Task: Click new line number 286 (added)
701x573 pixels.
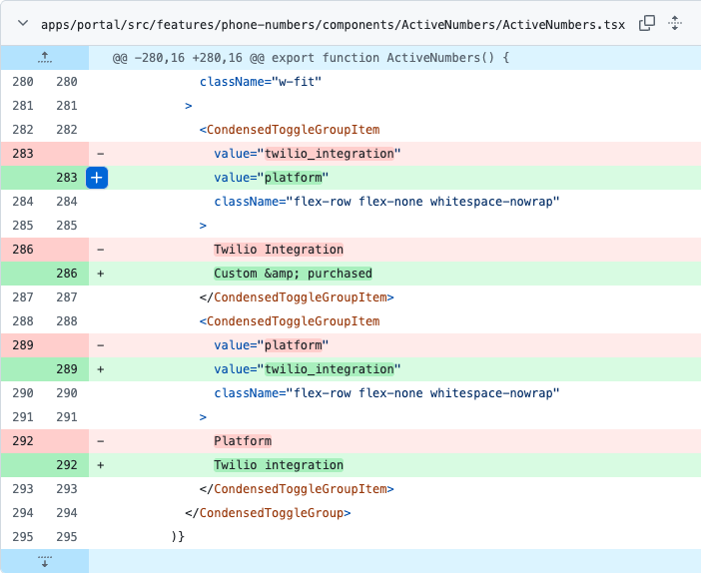Action: tap(67, 274)
